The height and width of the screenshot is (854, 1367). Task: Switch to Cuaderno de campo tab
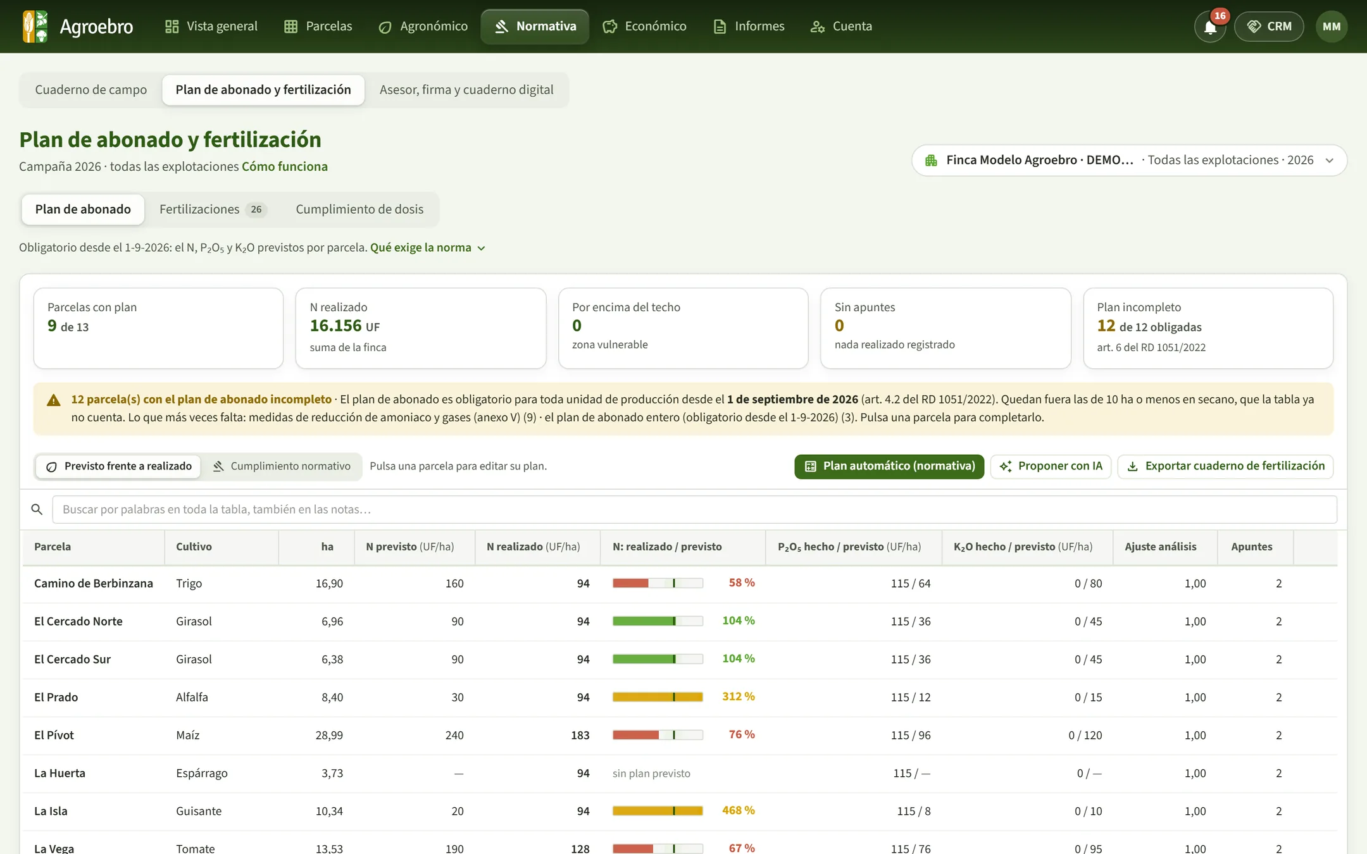tap(91, 90)
